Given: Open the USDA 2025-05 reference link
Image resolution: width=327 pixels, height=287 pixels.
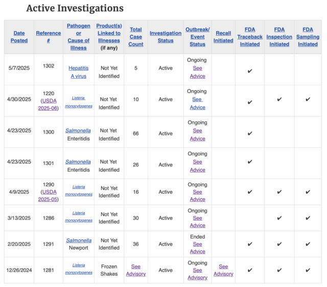Looking at the screenshot, I should coord(49,196).
